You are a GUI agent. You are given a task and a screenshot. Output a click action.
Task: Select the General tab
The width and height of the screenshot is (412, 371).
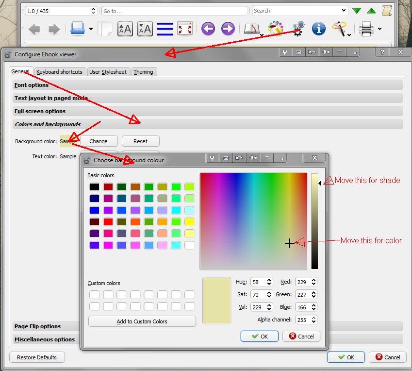[20, 71]
